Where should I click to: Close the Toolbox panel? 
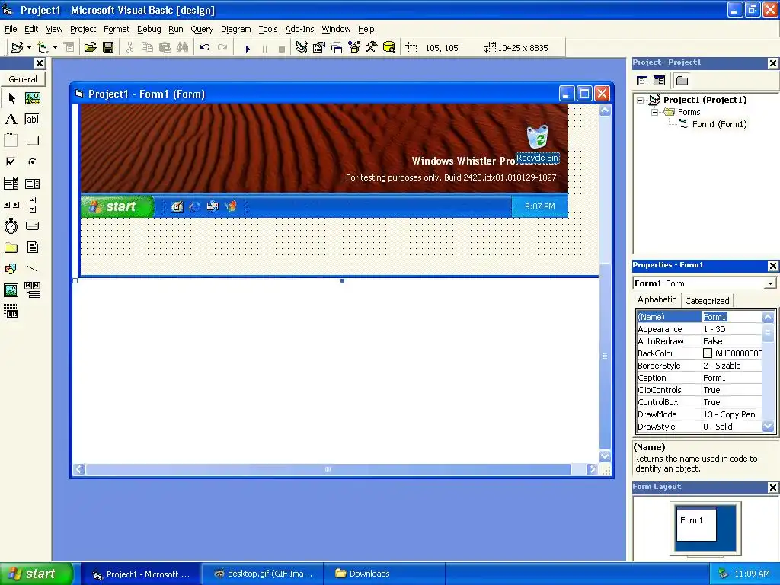pos(40,63)
